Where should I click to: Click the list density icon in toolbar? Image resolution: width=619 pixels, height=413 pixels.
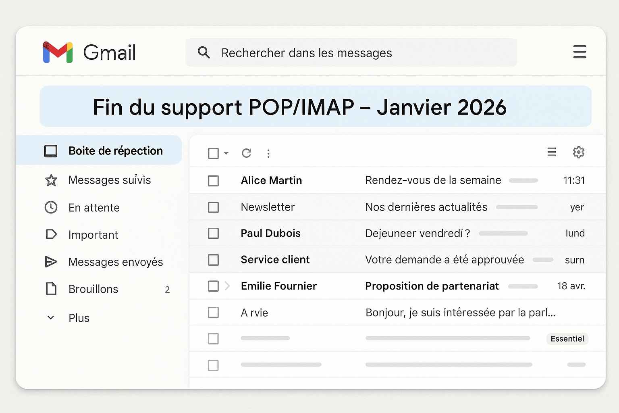[552, 152]
